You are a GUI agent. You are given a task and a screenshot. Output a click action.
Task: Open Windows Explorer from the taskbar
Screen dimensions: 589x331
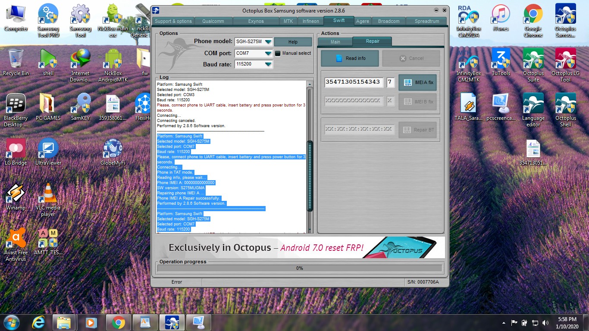tap(64, 322)
